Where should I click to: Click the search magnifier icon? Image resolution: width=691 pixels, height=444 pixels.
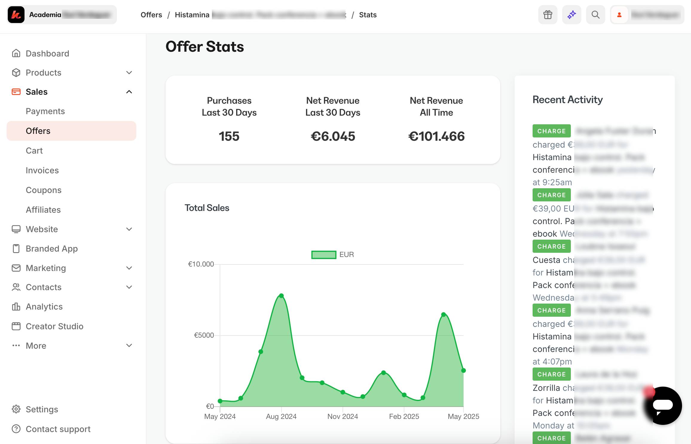[x=595, y=15]
